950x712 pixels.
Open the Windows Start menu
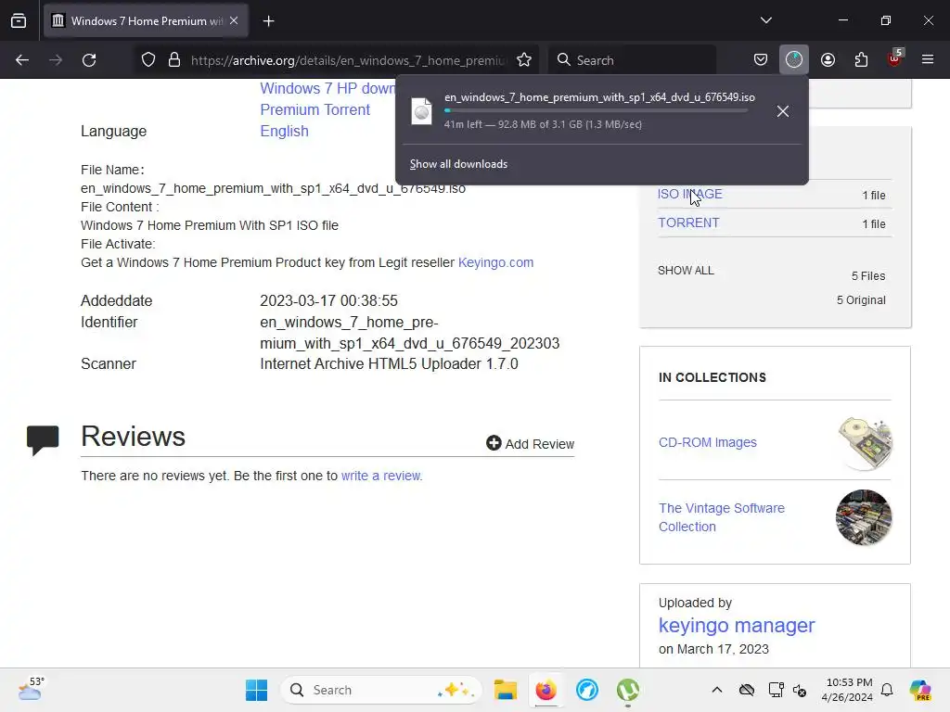pyautogui.click(x=256, y=690)
